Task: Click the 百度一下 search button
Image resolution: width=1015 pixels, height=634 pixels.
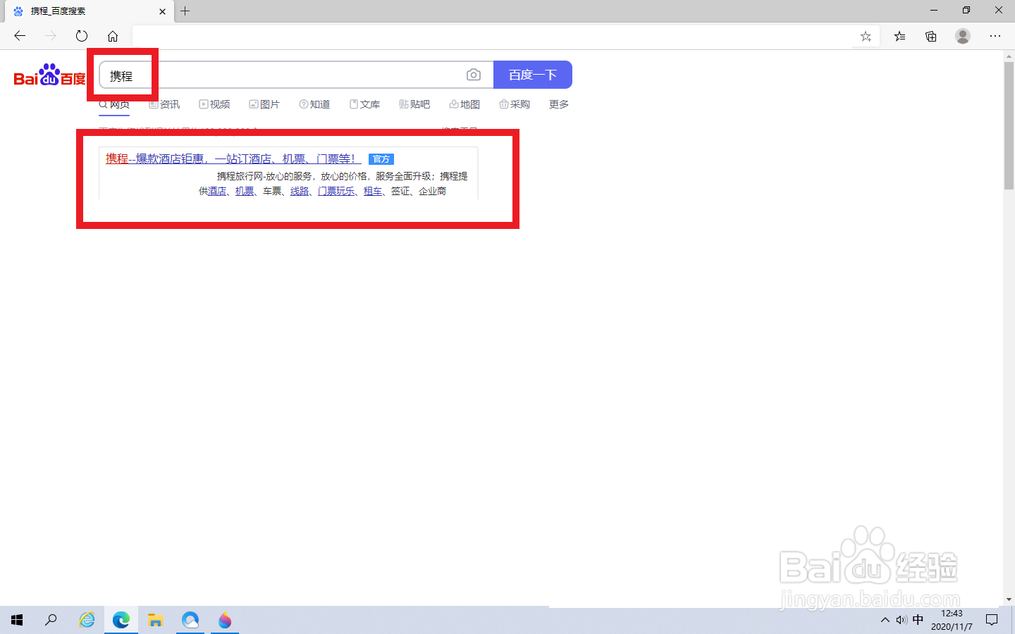Action: click(533, 75)
